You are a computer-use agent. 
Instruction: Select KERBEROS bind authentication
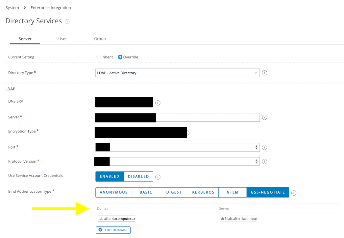click(x=203, y=192)
